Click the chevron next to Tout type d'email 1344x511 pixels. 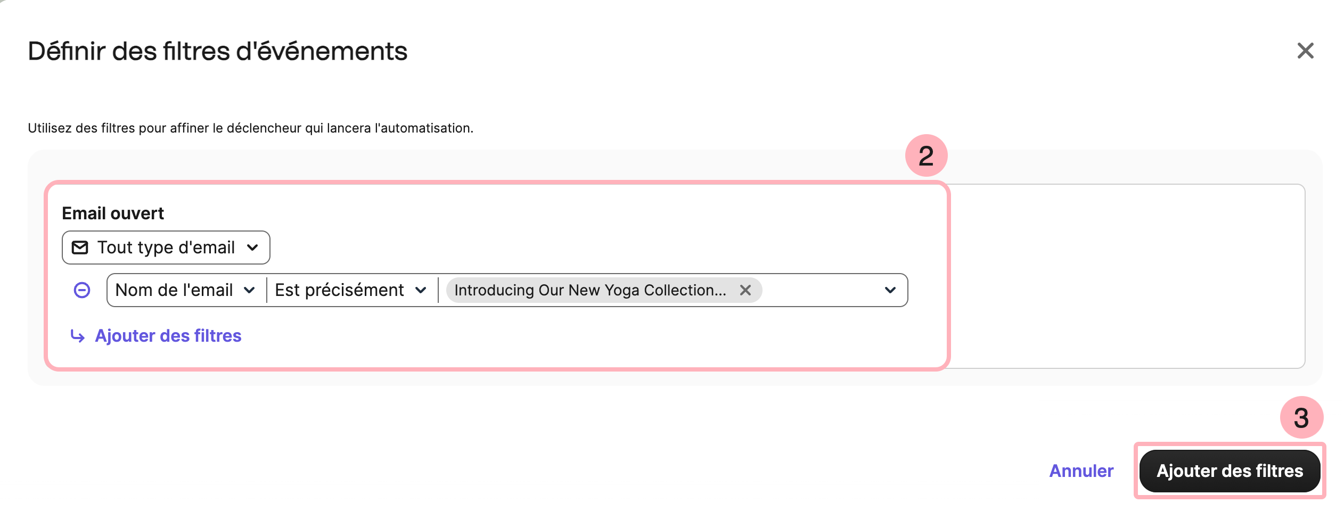point(253,248)
